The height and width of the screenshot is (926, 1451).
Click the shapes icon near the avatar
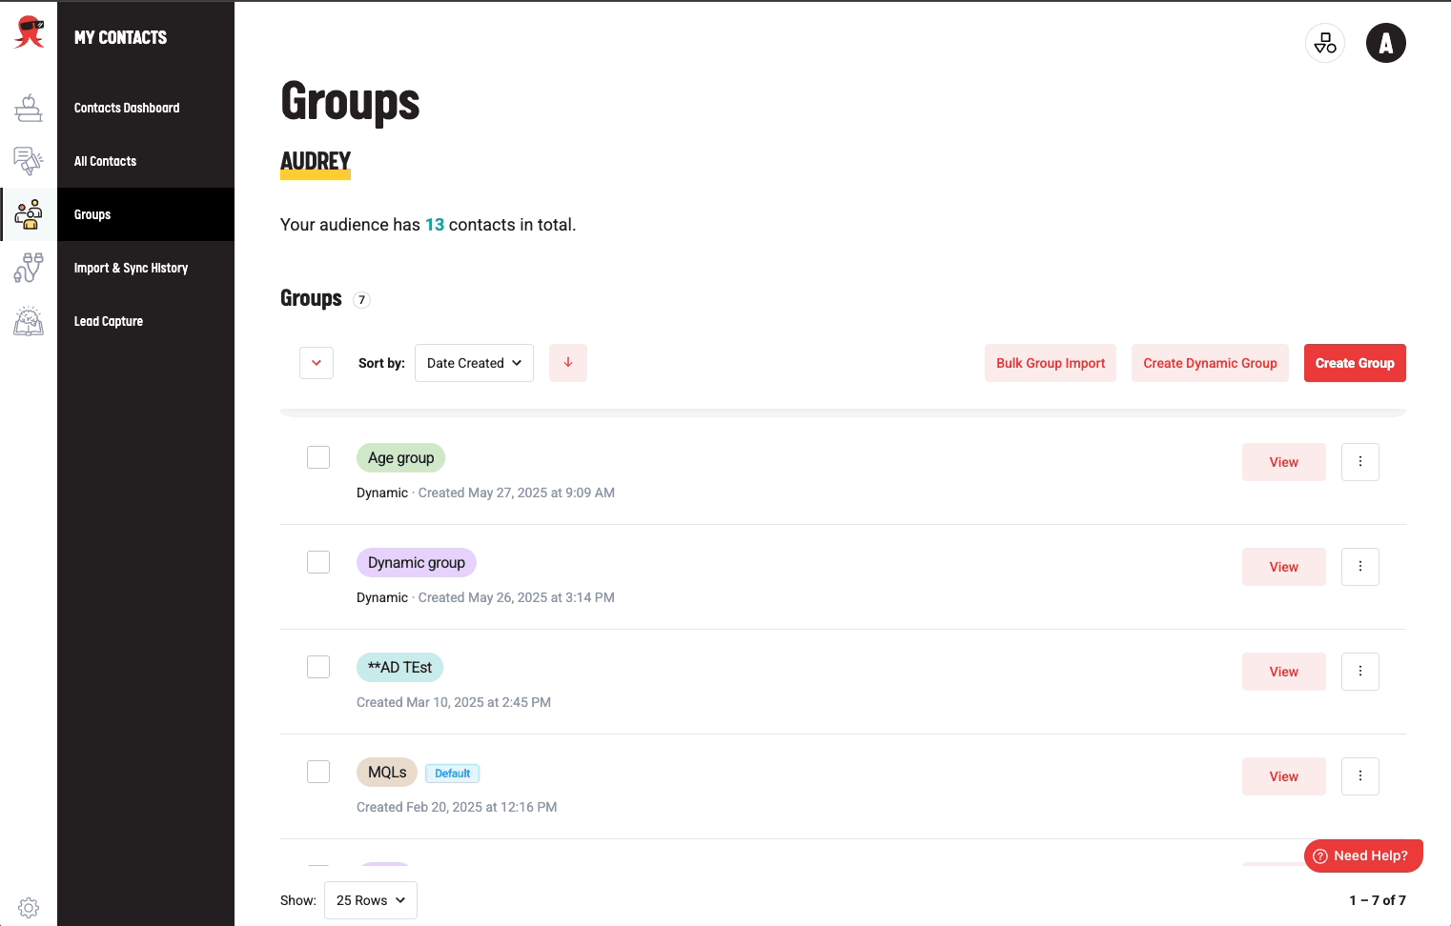pyautogui.click(x=1324, y=43)
